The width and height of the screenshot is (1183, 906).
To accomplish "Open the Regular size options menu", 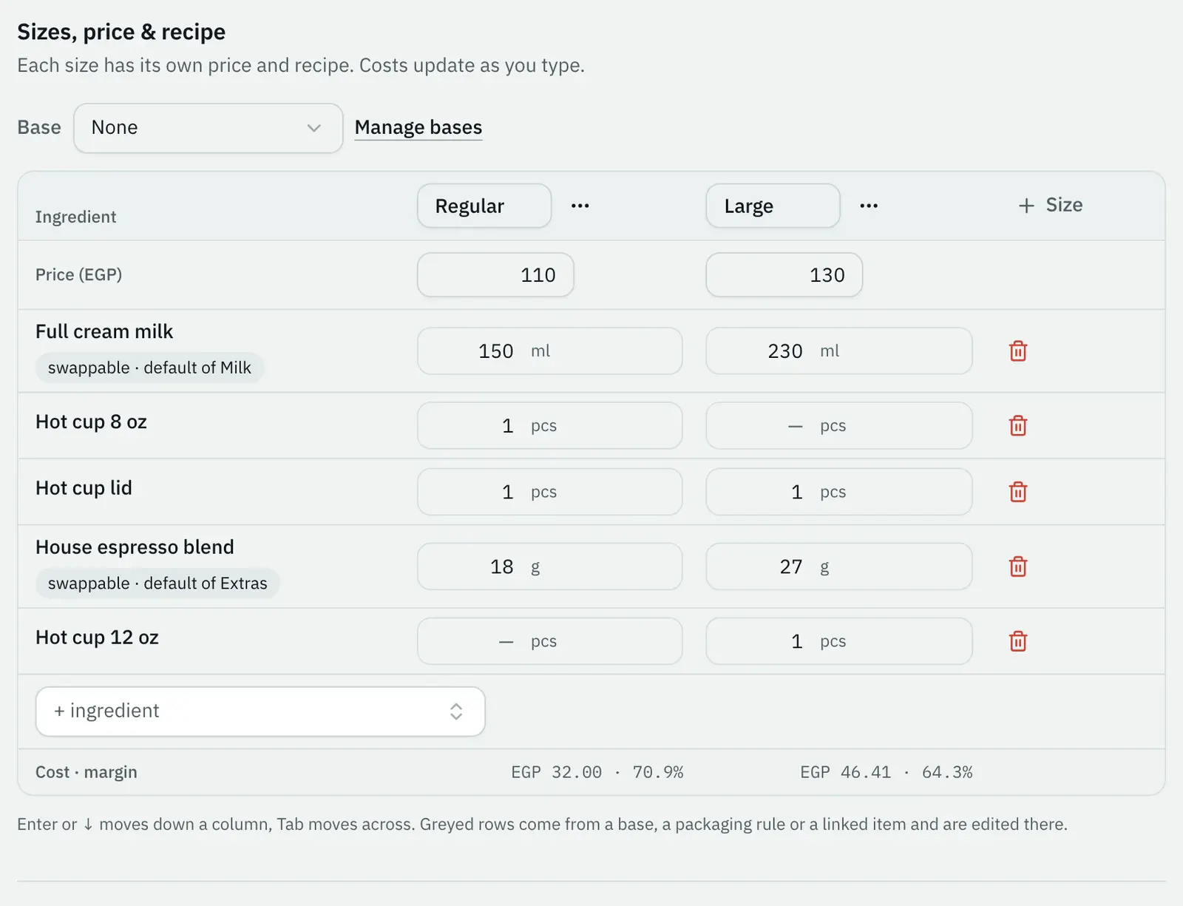I will click(x=580, y=206).
